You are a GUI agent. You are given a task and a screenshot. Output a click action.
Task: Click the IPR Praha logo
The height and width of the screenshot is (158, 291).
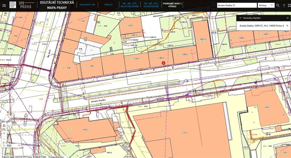pos(22,5)
